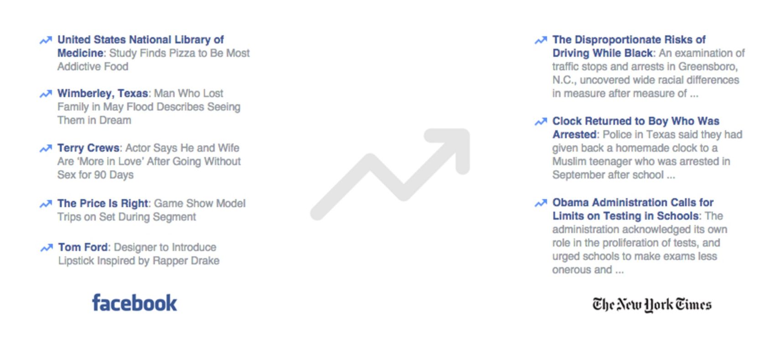Click trending arrow icon beside United States National Library
770x340 pixels.
[x=46, y=40]
